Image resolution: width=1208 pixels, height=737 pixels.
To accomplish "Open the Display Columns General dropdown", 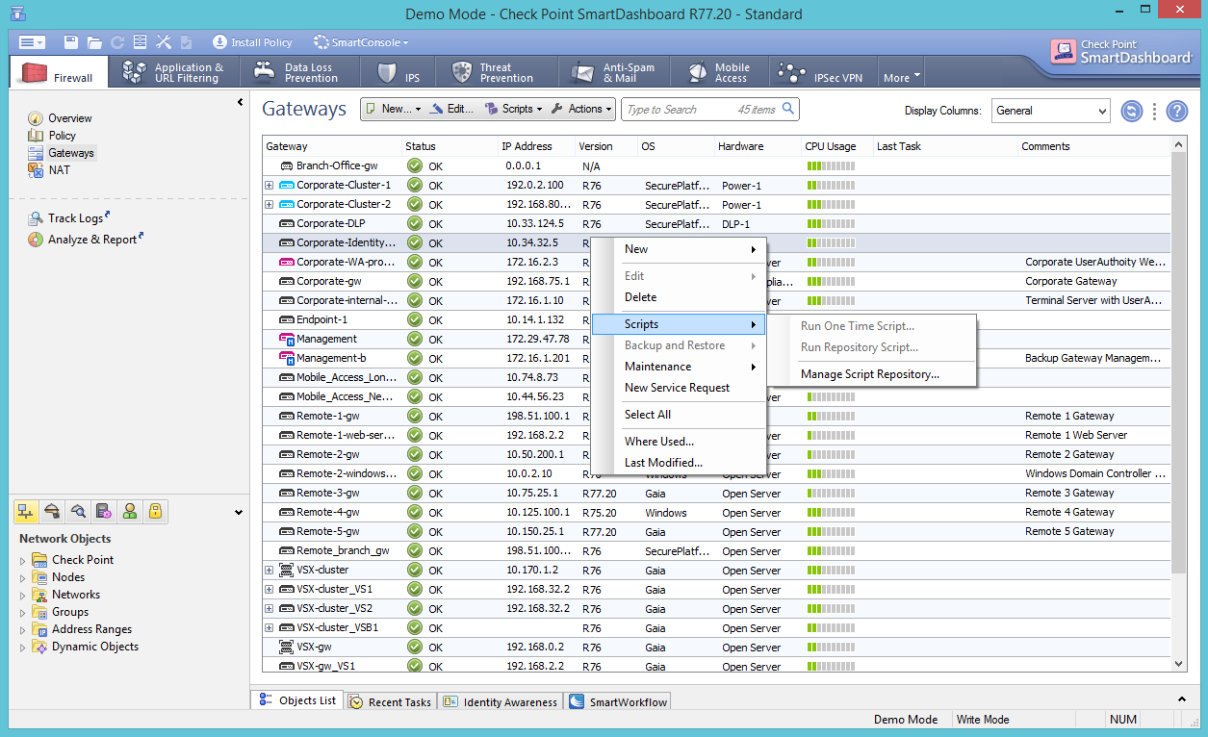I will (1051, 111).
